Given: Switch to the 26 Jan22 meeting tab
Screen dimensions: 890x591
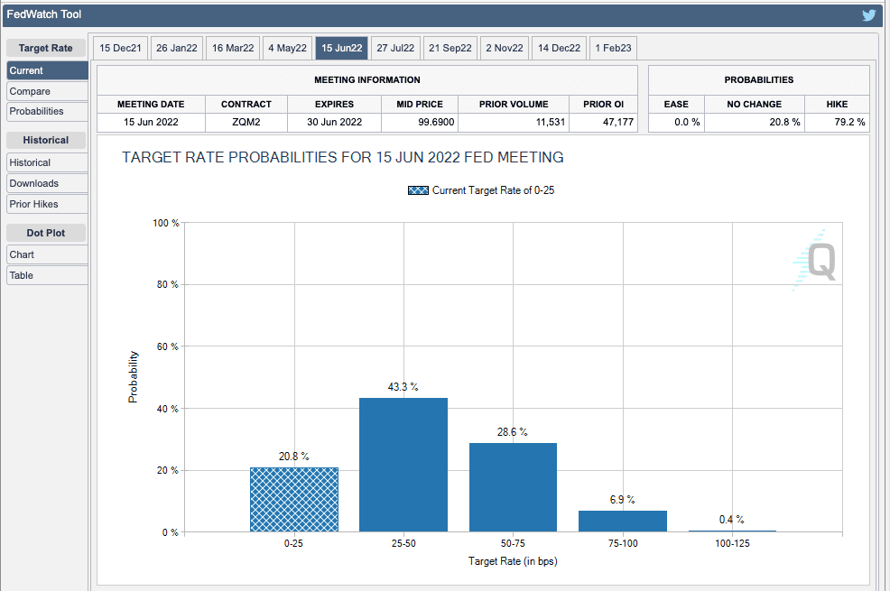Looking at the screenshot, I should pos(176,49).
